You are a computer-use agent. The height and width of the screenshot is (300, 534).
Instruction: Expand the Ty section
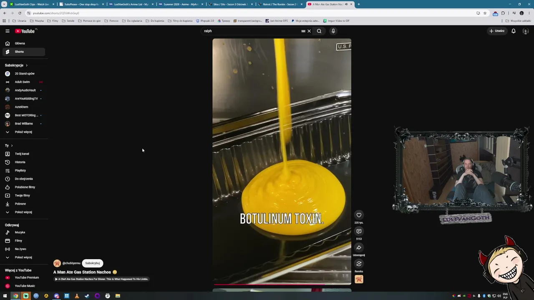pos(9,145)
